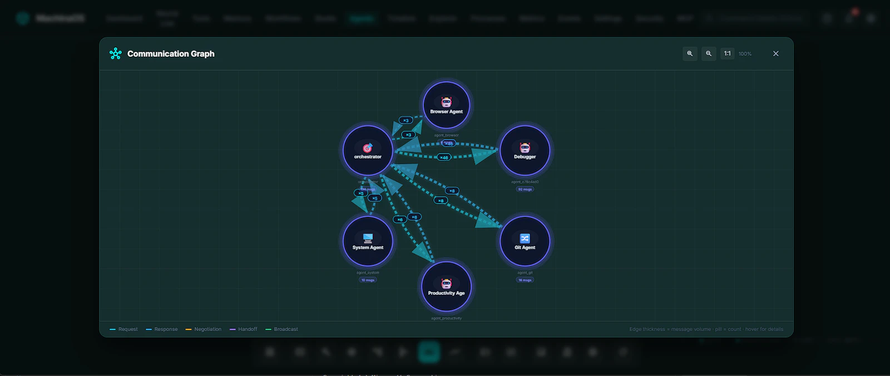This screenshot has height=376, width=890.
Task: Reset graph zoom with the 1:1 button
Action: coord(727,53)
